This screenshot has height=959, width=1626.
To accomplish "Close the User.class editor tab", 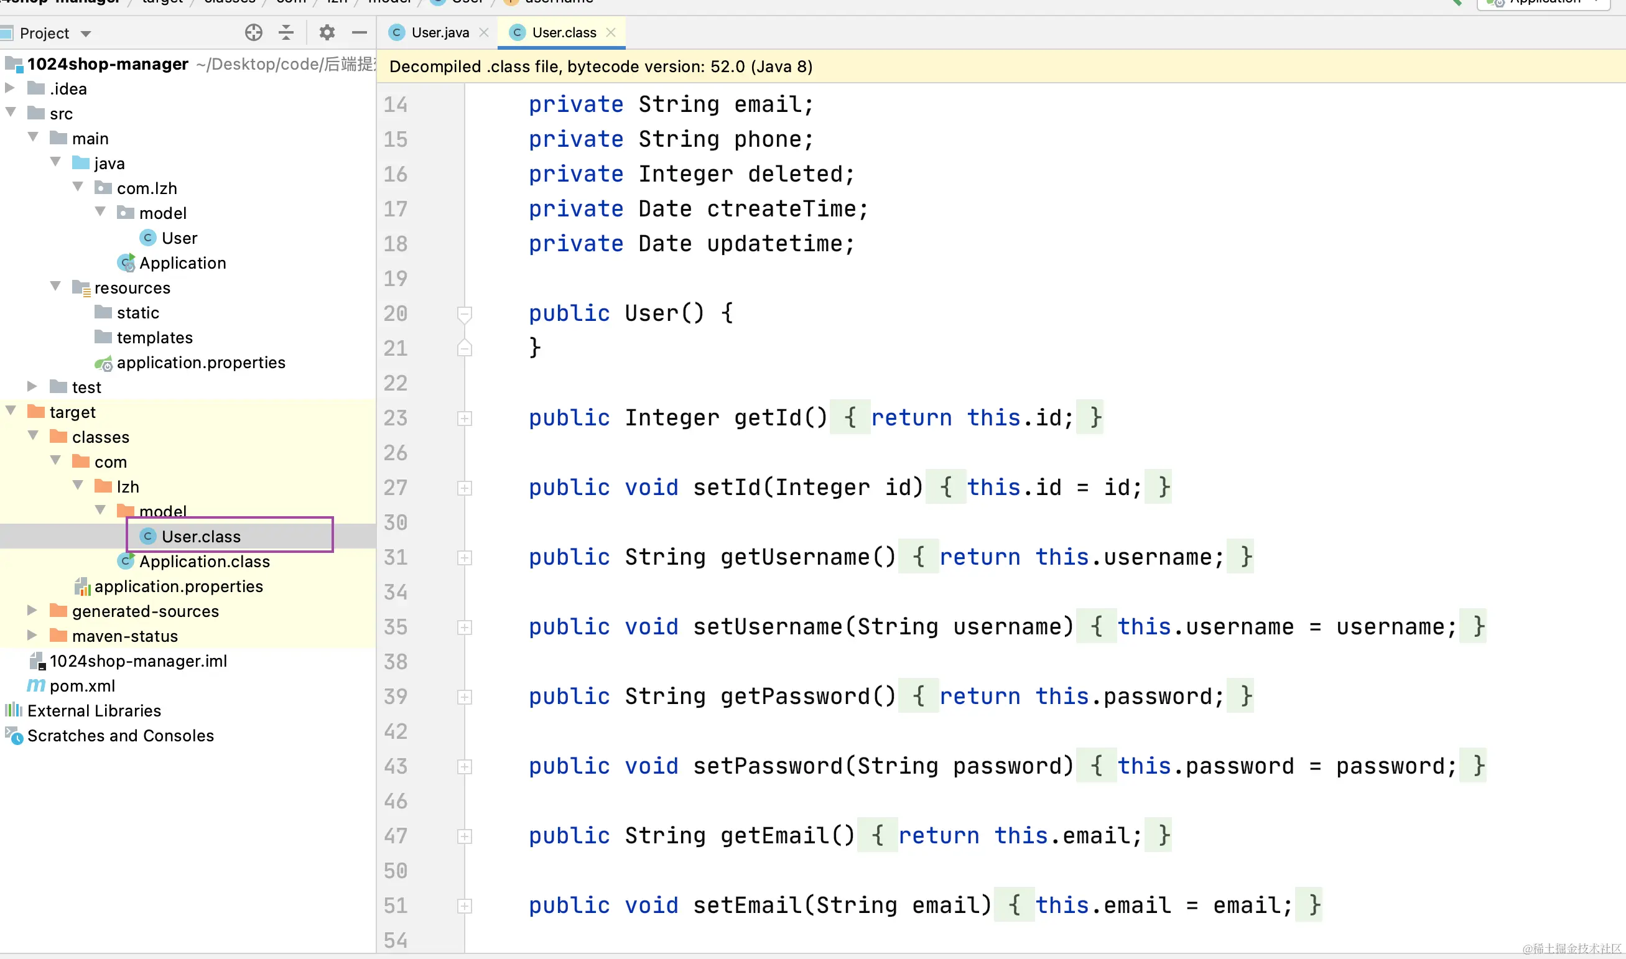I will [x=611, y=32].
